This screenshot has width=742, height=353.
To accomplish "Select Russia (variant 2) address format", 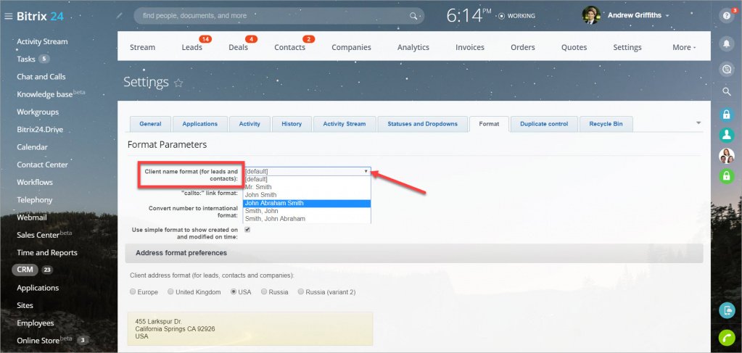I will coord(301,292).
